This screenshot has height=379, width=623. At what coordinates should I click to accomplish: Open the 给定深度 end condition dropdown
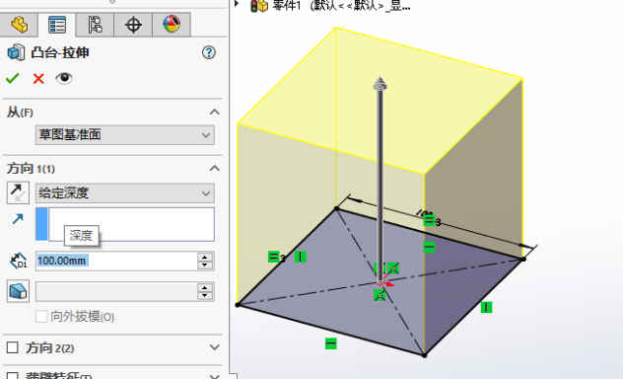click(x=125, y=193)
